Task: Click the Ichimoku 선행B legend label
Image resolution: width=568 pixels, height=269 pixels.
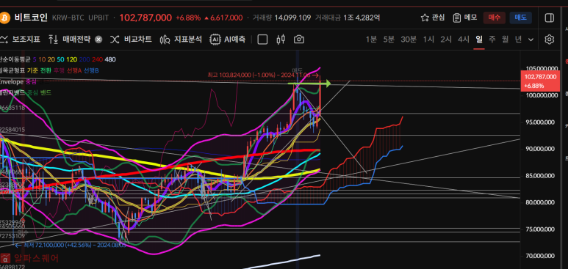Action: click(90, 70)
